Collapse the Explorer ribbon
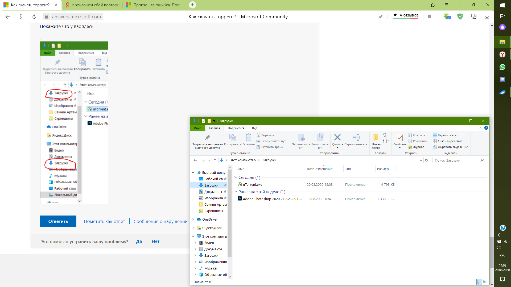Screen dimensions: 511x287 [x=480, y=128]
